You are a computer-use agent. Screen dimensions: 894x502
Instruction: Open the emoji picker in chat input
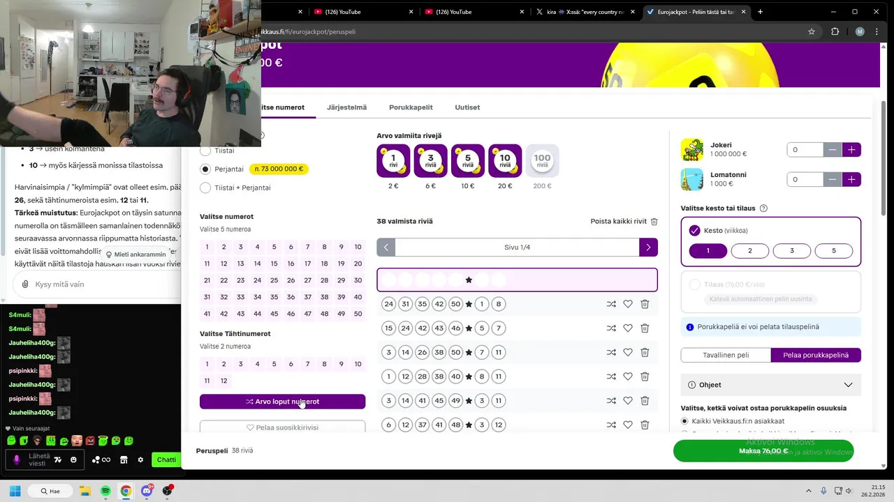[x=73, y=460]
